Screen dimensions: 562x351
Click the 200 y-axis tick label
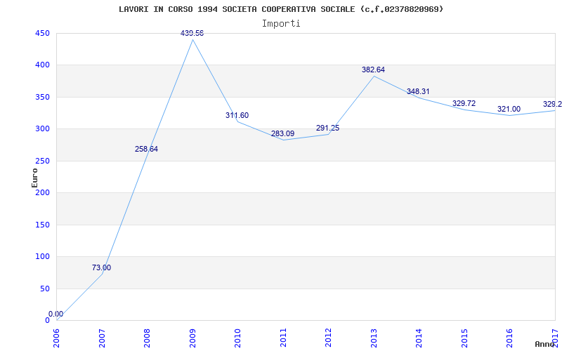point(42,192)
